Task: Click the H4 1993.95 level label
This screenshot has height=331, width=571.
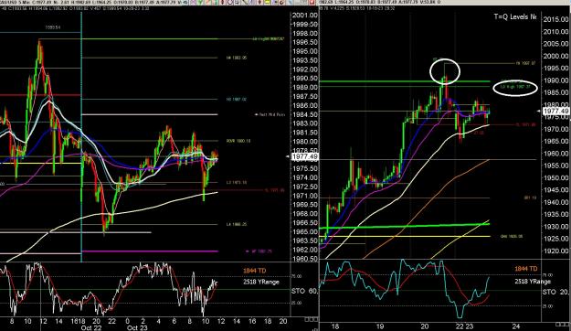Action: (237, 58)
